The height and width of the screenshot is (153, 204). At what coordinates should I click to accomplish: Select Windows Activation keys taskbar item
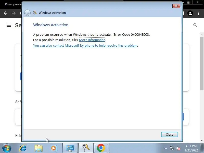point(86,148)
